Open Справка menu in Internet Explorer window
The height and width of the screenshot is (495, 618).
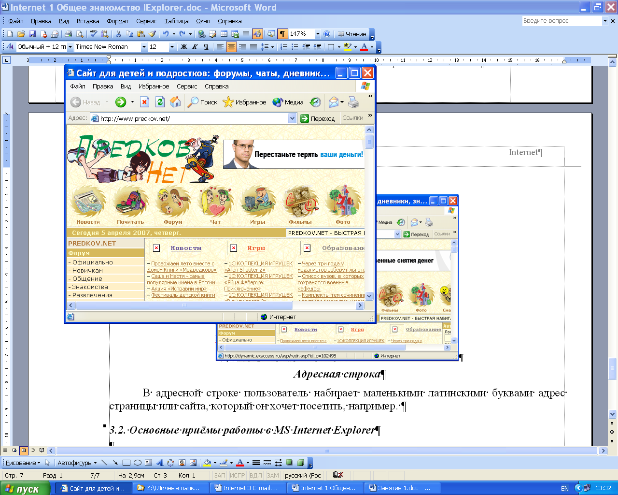pos(216,86)
